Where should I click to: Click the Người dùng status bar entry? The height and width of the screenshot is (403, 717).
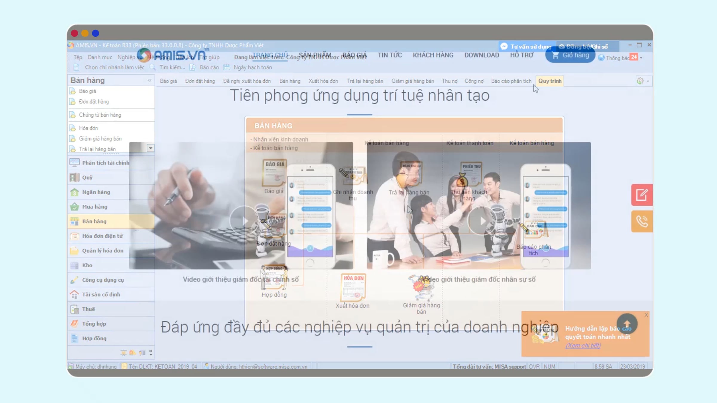coord(256,366)
